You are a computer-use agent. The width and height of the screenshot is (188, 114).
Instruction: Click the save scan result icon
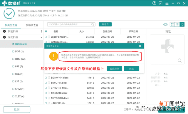pos(160,3)
